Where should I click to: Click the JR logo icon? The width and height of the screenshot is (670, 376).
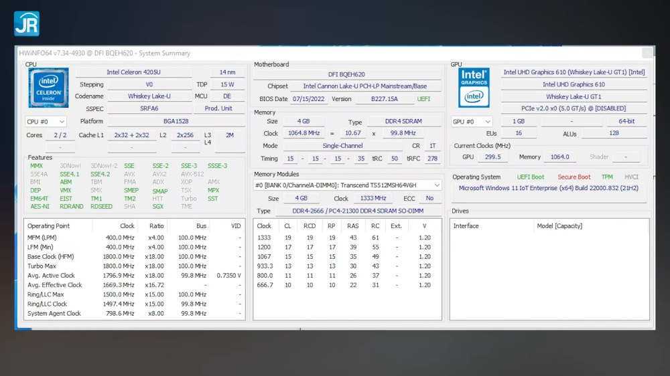27,23
